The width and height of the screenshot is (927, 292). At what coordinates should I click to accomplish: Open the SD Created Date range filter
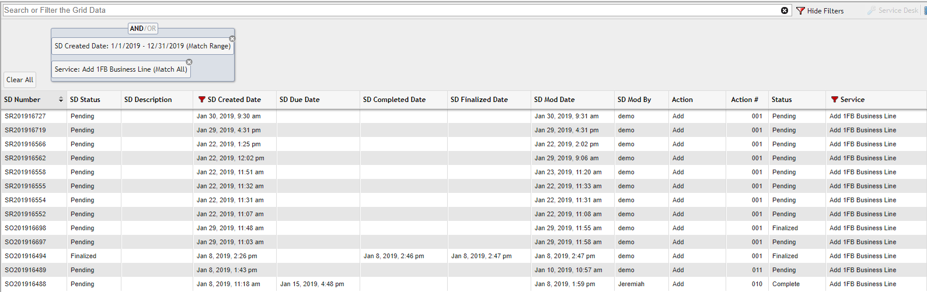click(x=142, y=46)
